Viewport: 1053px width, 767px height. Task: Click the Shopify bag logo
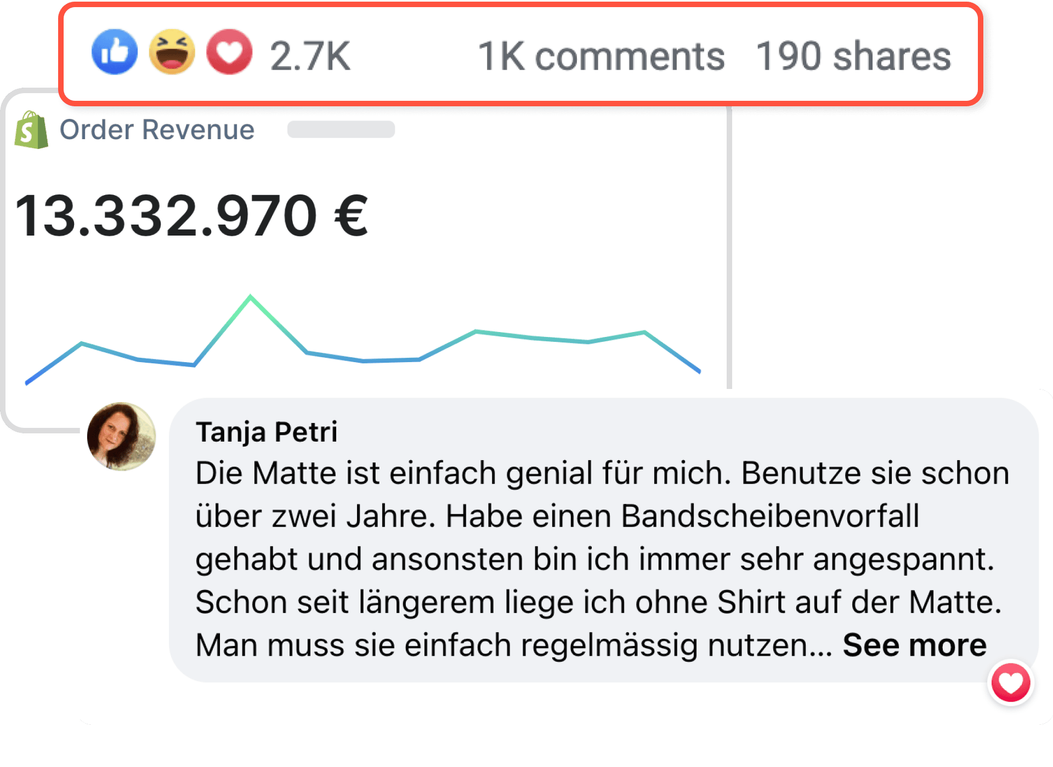coord(32,130)
